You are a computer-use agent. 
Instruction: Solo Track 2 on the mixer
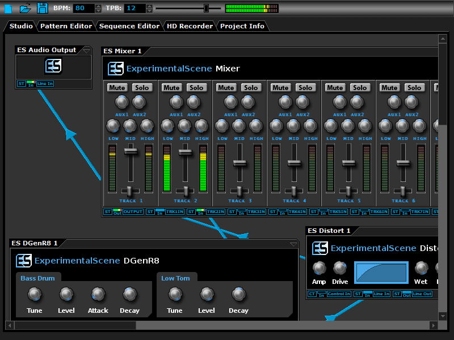click(197, 87)
